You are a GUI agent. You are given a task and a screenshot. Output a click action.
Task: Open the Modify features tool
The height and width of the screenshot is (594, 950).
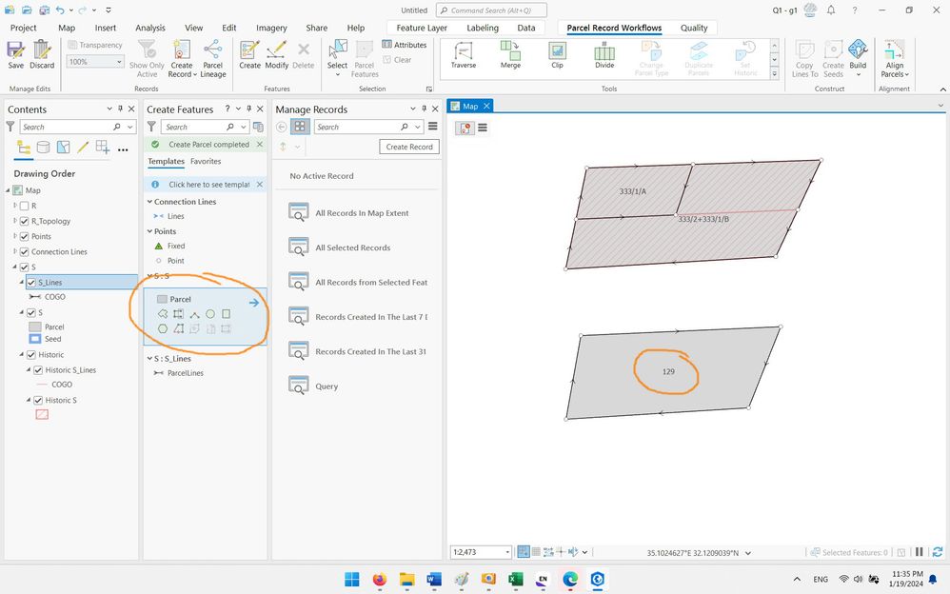point(277,54)
